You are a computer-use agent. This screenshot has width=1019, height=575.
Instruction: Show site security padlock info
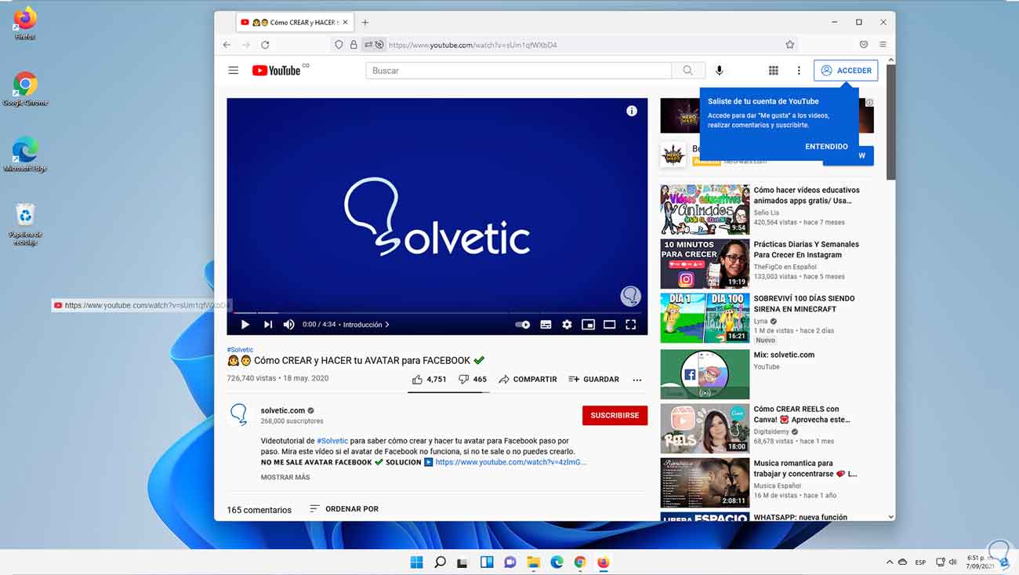point(354,45)
